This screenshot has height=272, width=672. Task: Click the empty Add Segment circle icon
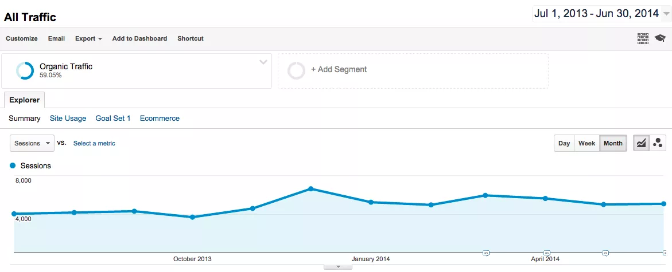tap(296, 70)
